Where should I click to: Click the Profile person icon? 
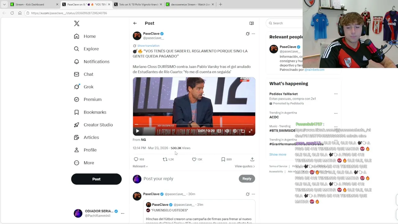coord(76,150)
